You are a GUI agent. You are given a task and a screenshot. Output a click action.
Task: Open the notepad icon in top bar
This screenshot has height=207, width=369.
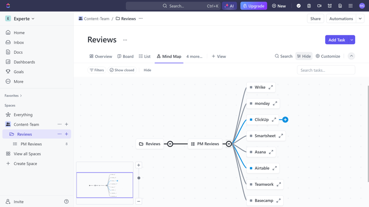(309, 6)
